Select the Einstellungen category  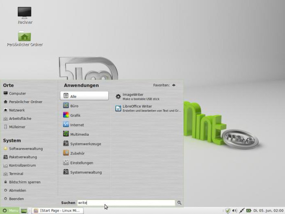coord(84,163)
